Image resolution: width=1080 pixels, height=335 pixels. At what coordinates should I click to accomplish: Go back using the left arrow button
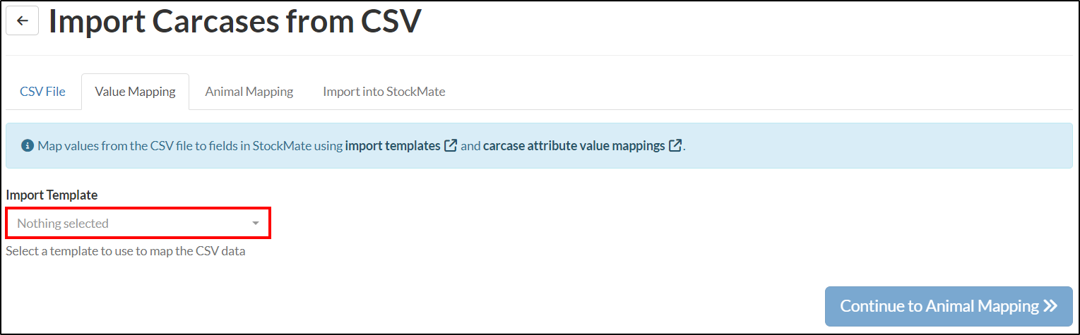tap(22, 20)
